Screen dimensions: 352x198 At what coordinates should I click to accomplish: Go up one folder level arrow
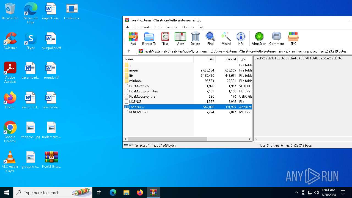tap(129, 51)
